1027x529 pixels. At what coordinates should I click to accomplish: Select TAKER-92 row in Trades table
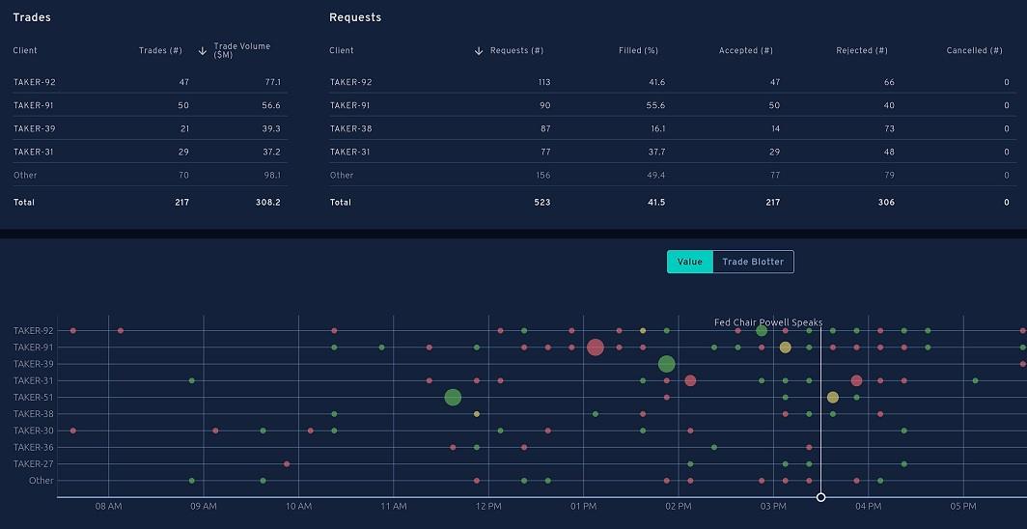(150, 82)
